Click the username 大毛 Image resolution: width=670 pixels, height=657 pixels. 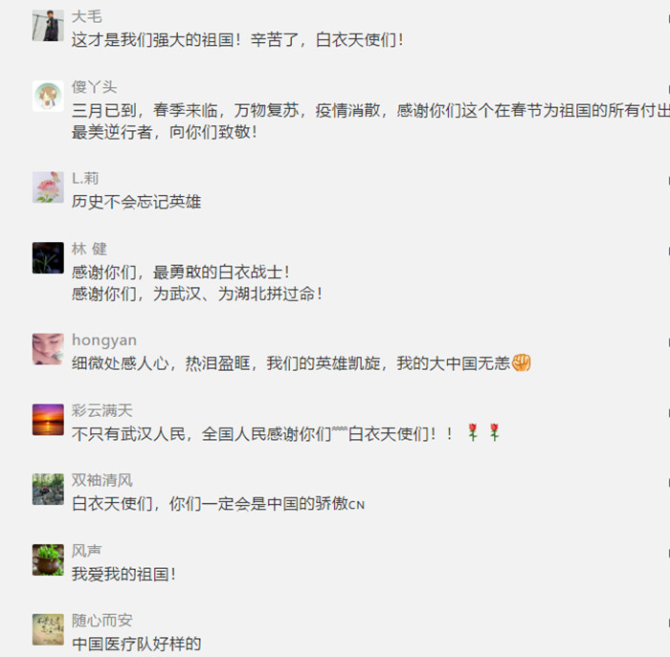(87, 16)
